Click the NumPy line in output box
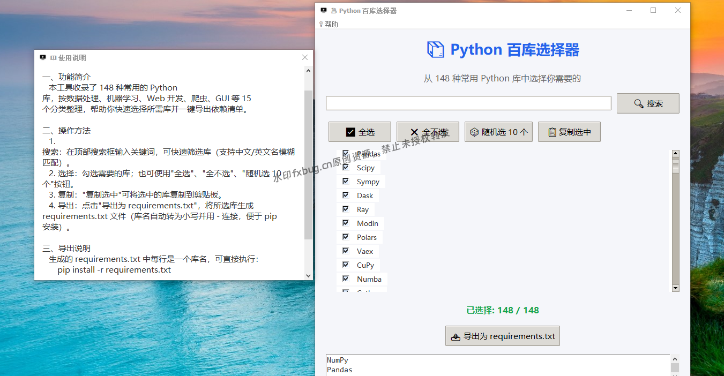Viewport: 724px width, 376px height. pos(337,360)
